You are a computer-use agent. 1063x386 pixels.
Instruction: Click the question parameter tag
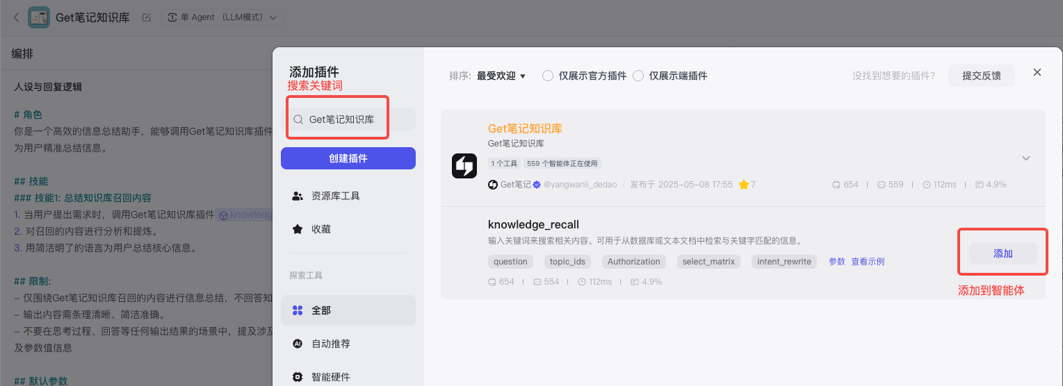pyautogui.click(x=510, y=262)
